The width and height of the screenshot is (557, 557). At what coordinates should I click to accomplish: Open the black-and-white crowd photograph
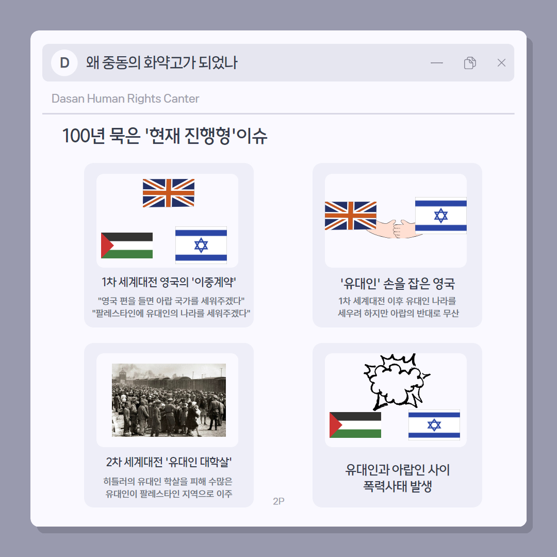[169, 400]
